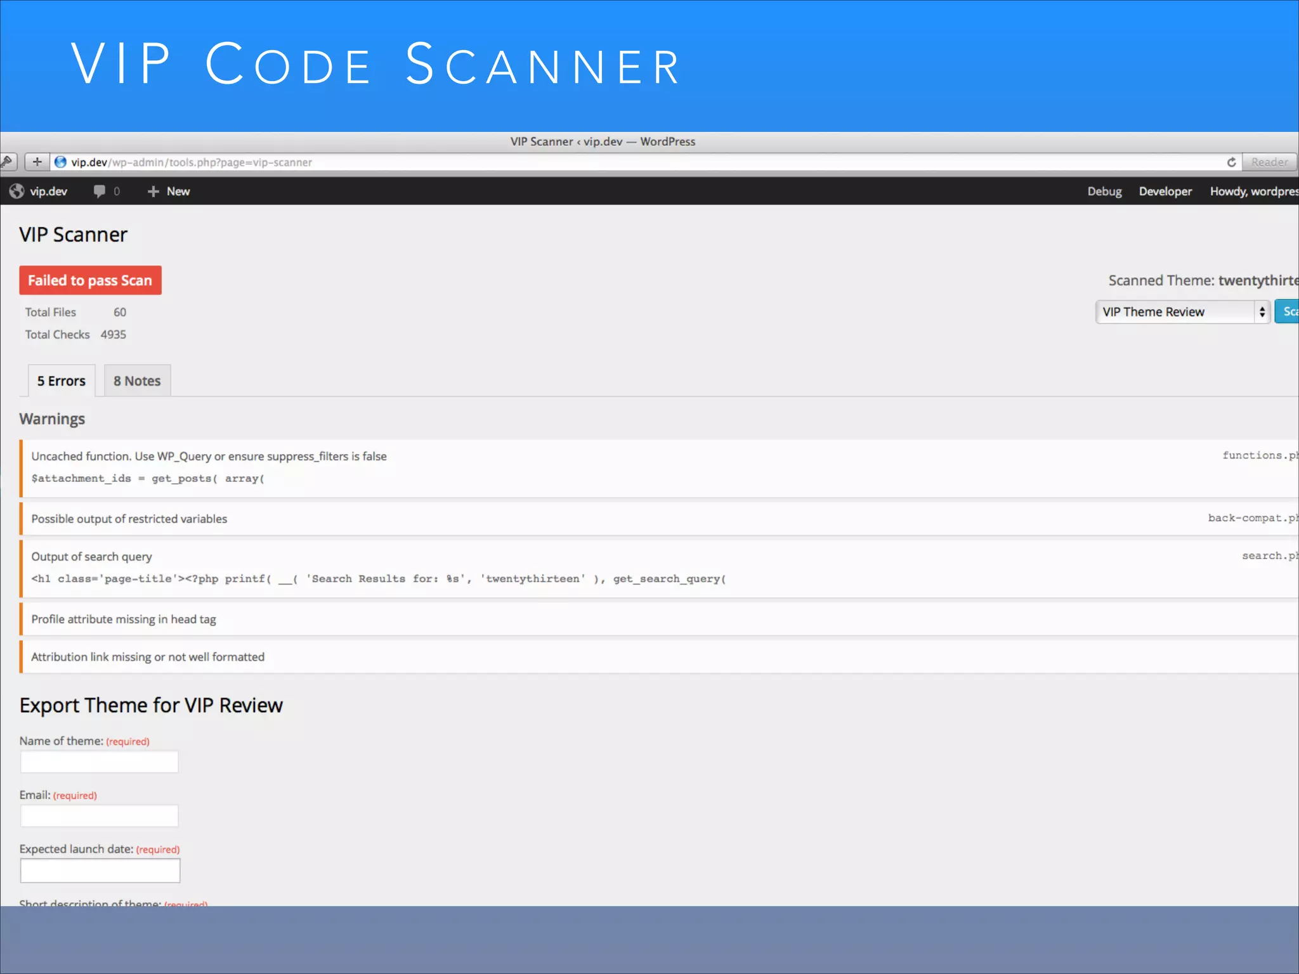Click the Scanned Theme twentythirteen label
1299x974 pixels.
(x=1203, y=280)
